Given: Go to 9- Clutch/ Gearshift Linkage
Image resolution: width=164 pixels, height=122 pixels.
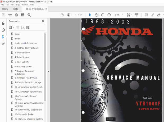Looking at the screenshot, I should pos(28,82).
